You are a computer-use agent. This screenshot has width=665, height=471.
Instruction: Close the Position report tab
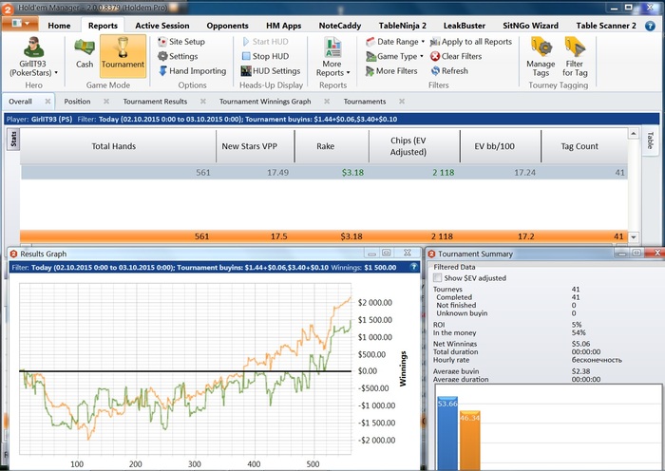[106, 102]
